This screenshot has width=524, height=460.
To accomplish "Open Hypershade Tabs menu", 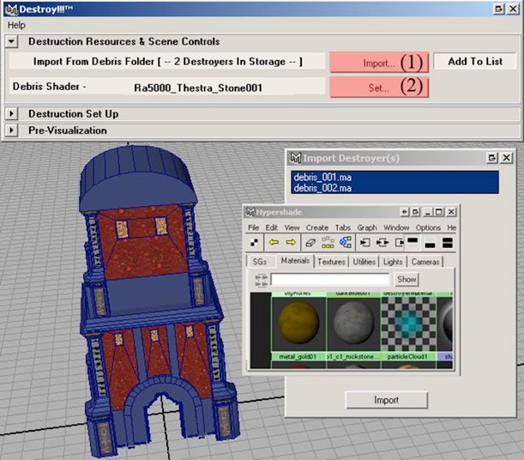I will 342,227.
